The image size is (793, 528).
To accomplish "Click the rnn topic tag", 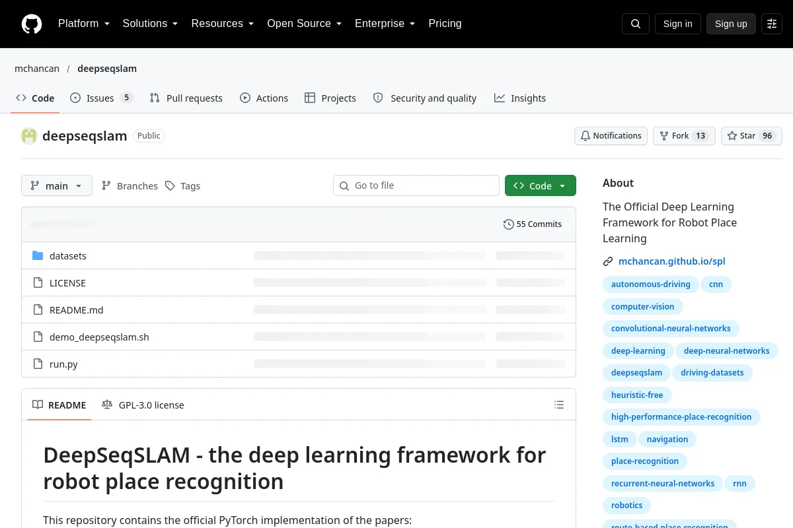I will click(x=739, y=483).
